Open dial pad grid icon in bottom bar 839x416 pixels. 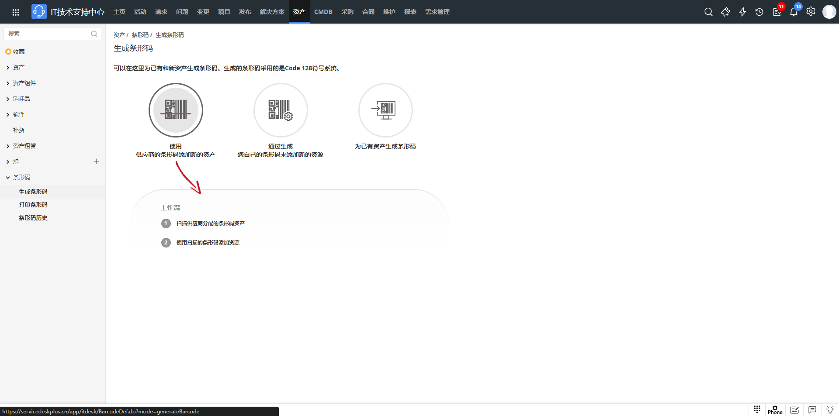tap(757, 409)
